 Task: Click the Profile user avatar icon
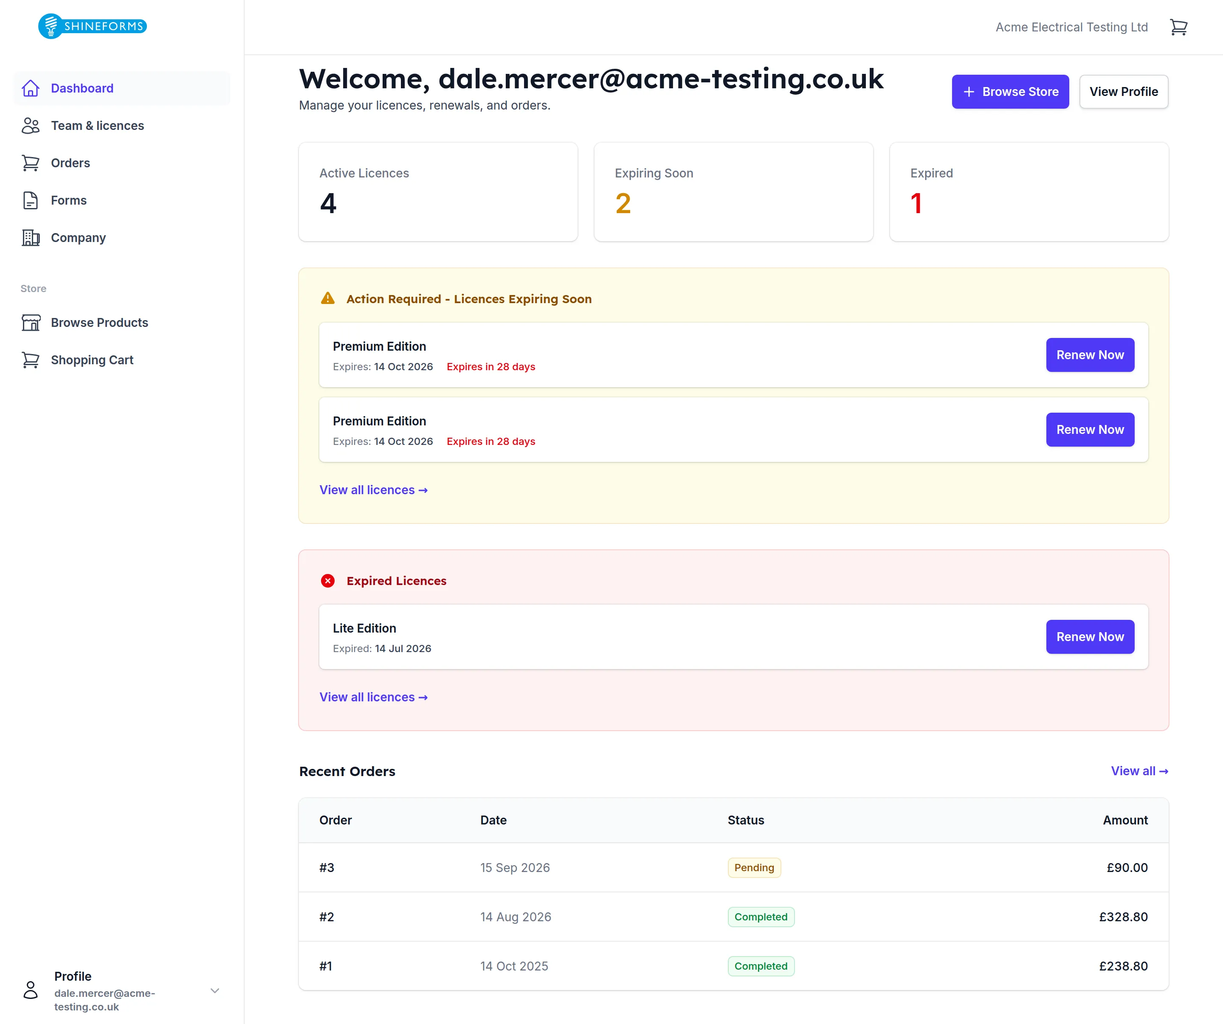[x=30, y=990]
